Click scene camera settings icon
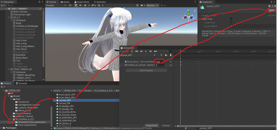 pos(142,6)
